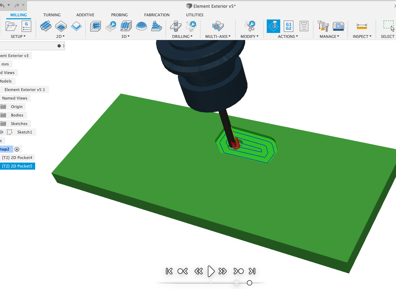The width and height of the screenshot is (396, 289).
Task: Switch to the ADDITIVE tab
Action: 85,15
